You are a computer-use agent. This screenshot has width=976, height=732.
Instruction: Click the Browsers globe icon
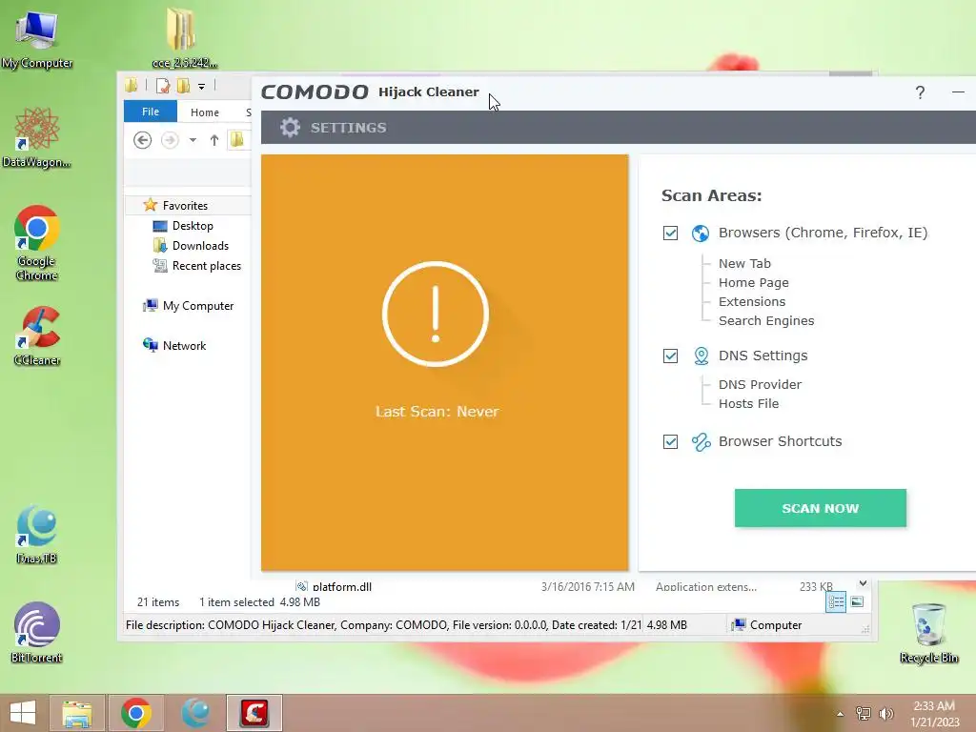(x=701, y=234)
